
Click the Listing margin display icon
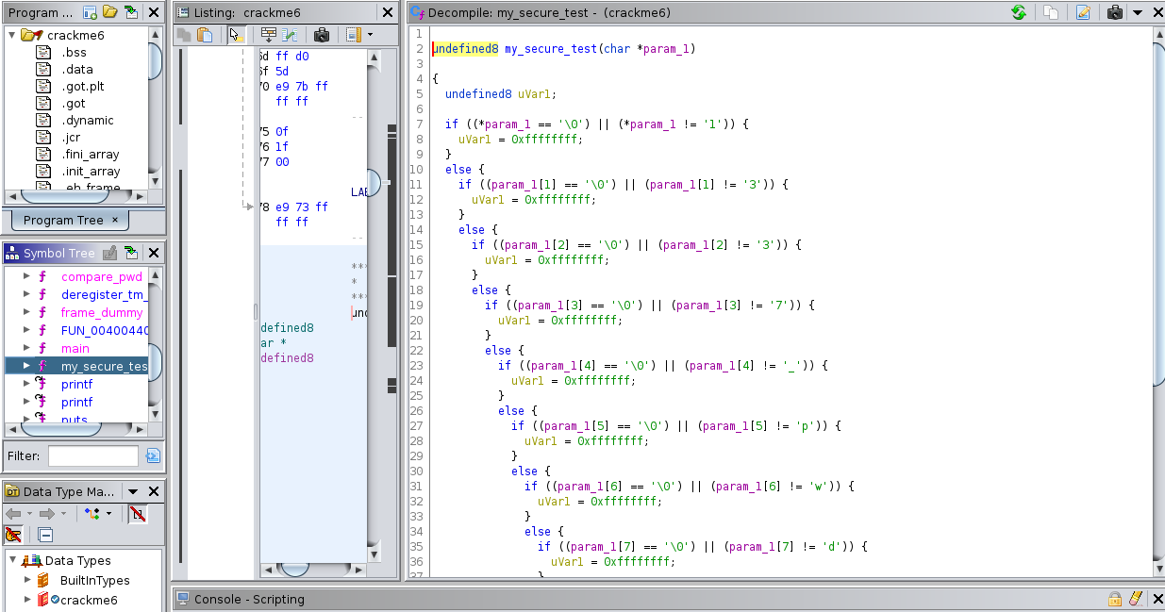tap(353, 35)
